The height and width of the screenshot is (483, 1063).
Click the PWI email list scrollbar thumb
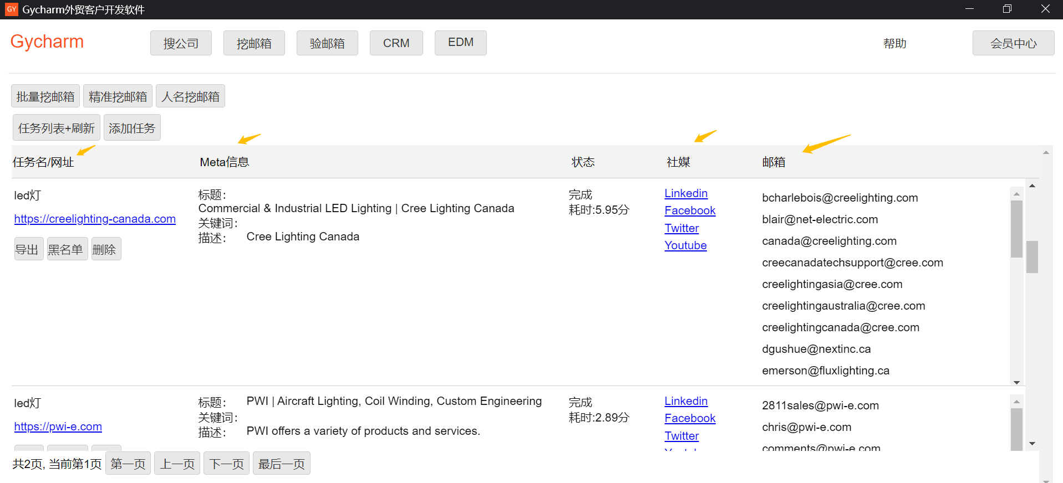[1016, 429]
